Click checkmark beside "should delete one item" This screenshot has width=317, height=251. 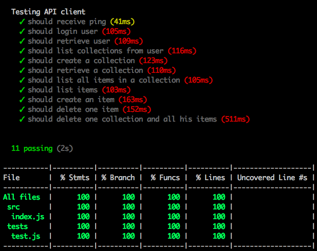click(x=22, y=109)
